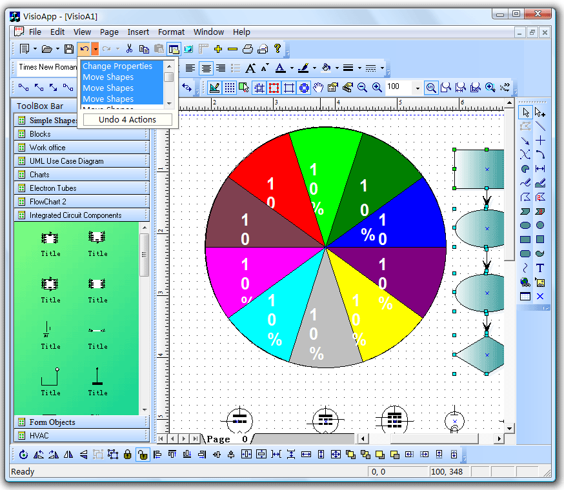Select the Pan hand tool
This screenshot has height=490, width=564.
[318, 87]
